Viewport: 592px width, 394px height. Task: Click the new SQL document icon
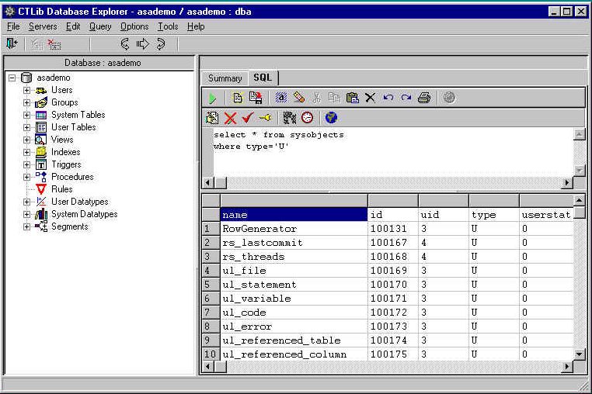[237, 98]
